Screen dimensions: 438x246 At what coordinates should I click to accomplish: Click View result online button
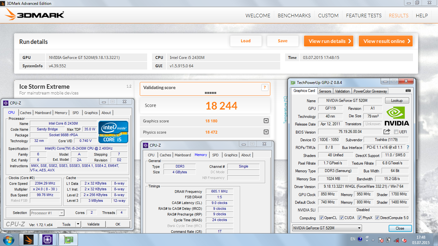[386, 41]
